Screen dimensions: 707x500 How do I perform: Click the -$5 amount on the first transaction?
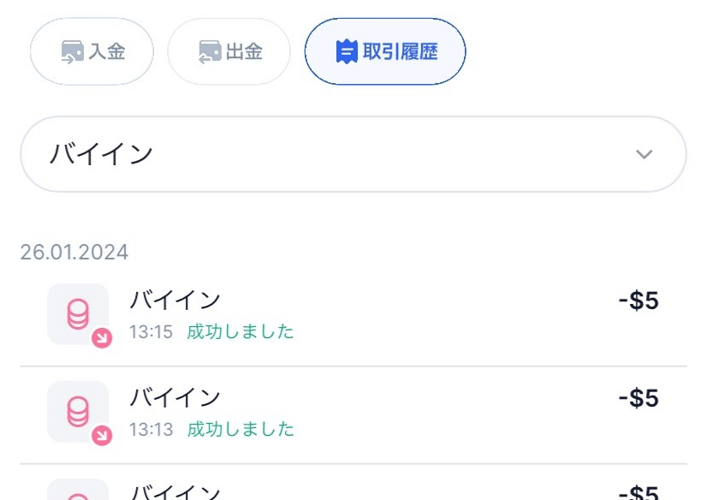point(638,301)
